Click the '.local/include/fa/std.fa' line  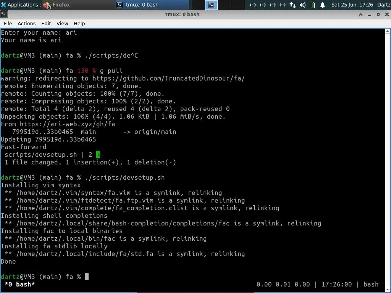click(x=125, y=254)
